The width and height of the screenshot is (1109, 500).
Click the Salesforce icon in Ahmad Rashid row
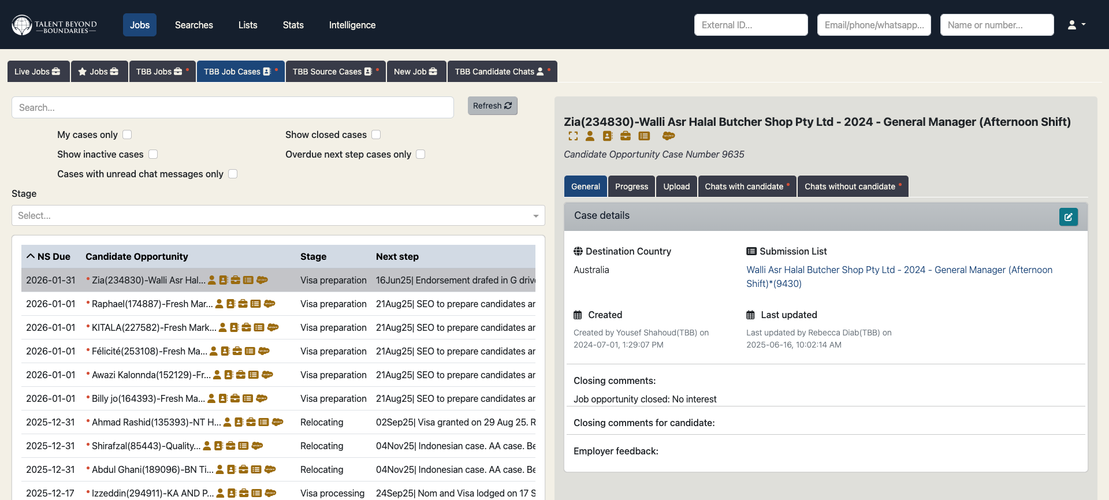[x=277, y=423]
